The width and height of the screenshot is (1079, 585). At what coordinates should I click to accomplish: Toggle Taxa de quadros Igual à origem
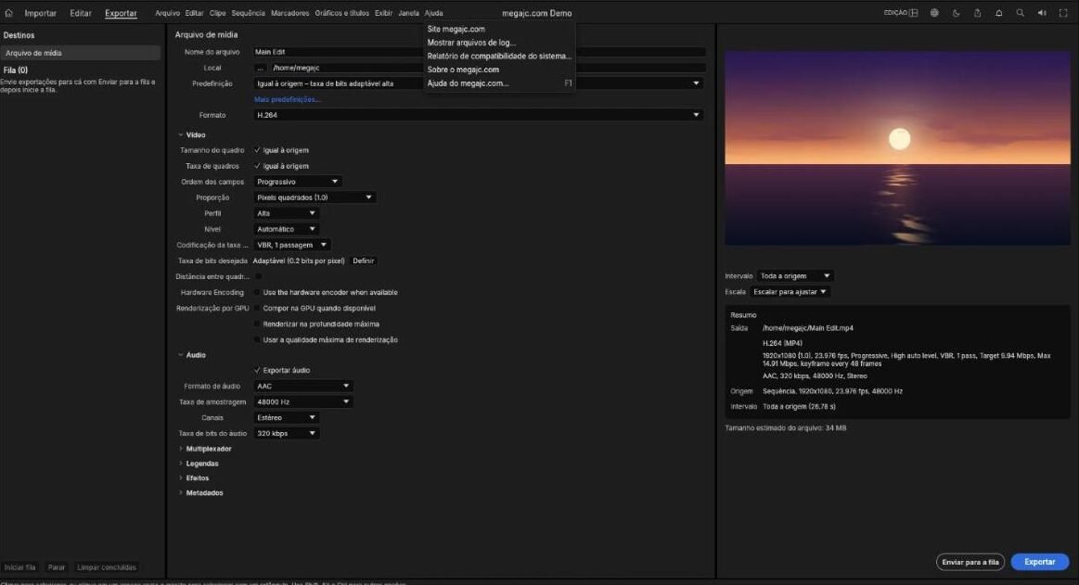257,166
